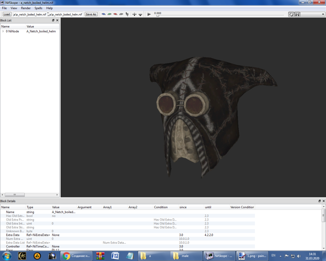Click Block Details scroll down arrow
Screen dimensions: 326x261
(323, 248)
